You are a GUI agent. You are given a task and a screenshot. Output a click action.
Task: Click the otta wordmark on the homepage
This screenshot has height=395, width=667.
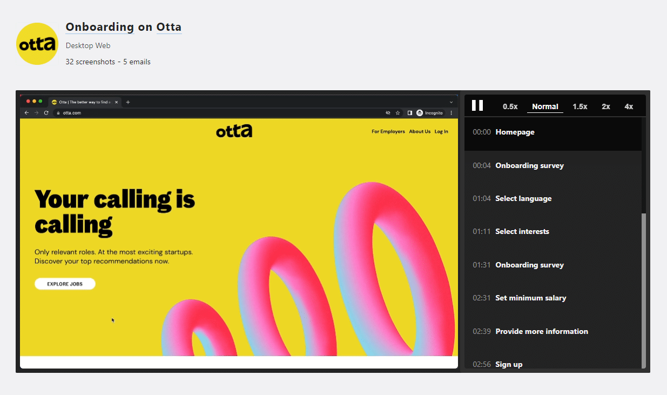click(x=234, y=131)
